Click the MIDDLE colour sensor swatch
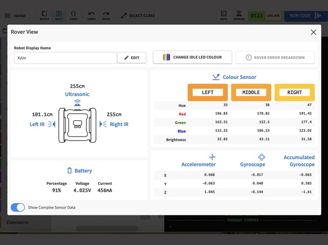Image resolution: width=328 pixels, height=245 pixels. click(x=251, y=92)
